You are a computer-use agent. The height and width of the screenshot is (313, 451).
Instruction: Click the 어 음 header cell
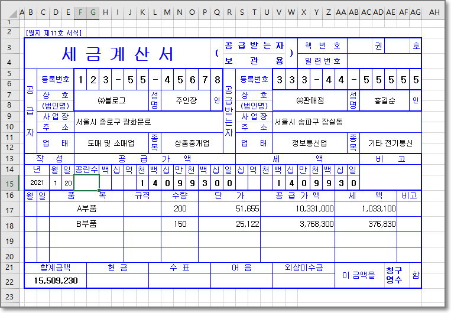point(242,268)
